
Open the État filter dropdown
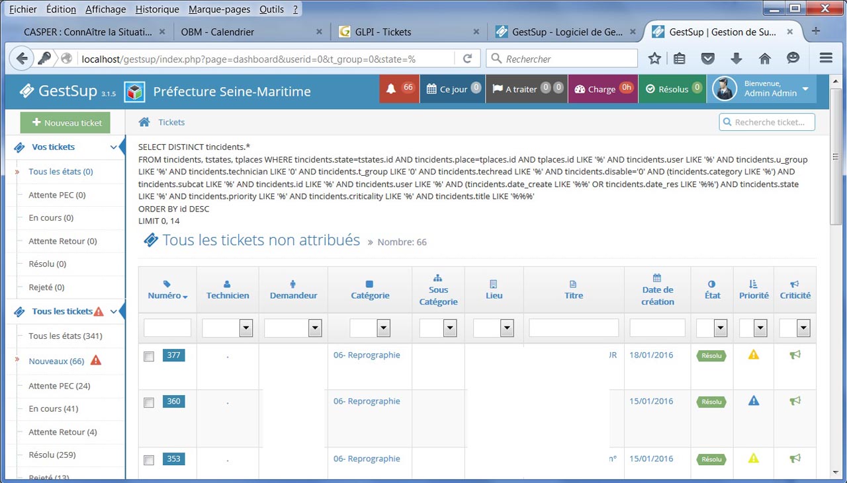coord(712,328)
